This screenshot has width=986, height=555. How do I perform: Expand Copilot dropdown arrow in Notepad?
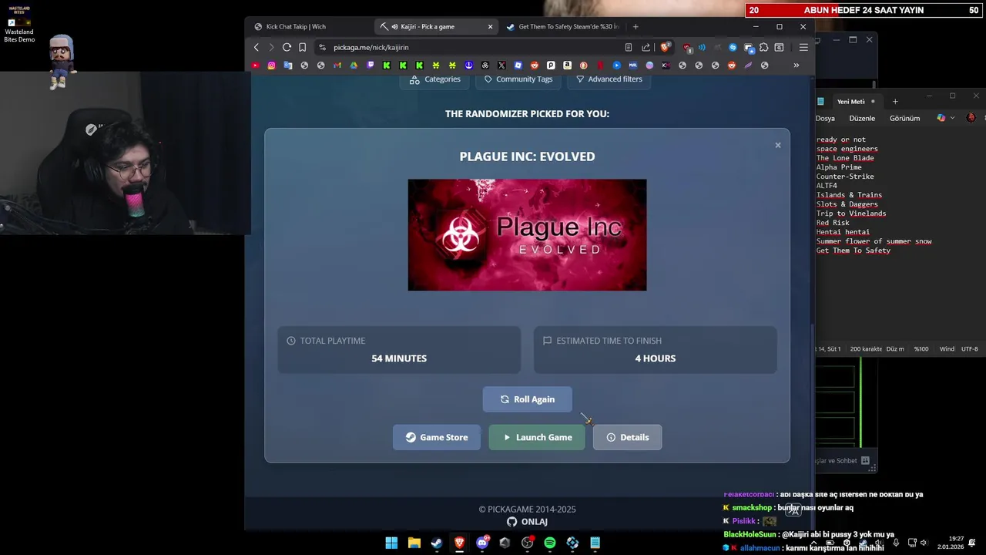click(x=953, y=118)
